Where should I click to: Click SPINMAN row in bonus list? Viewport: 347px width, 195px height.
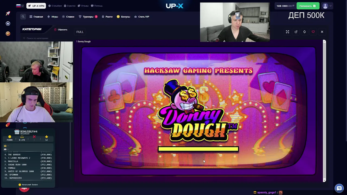tap(28, 175)
